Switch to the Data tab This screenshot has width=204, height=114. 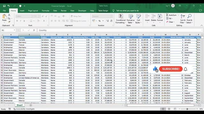click(55, 11)
